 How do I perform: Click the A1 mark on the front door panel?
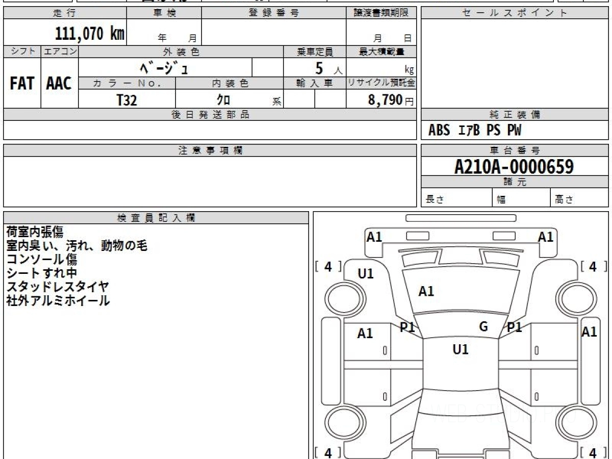click(365, 334)
